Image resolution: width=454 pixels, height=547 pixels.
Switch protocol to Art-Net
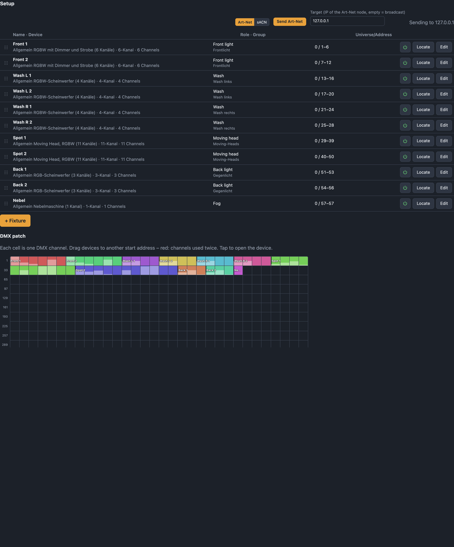[x=245, y=22]
